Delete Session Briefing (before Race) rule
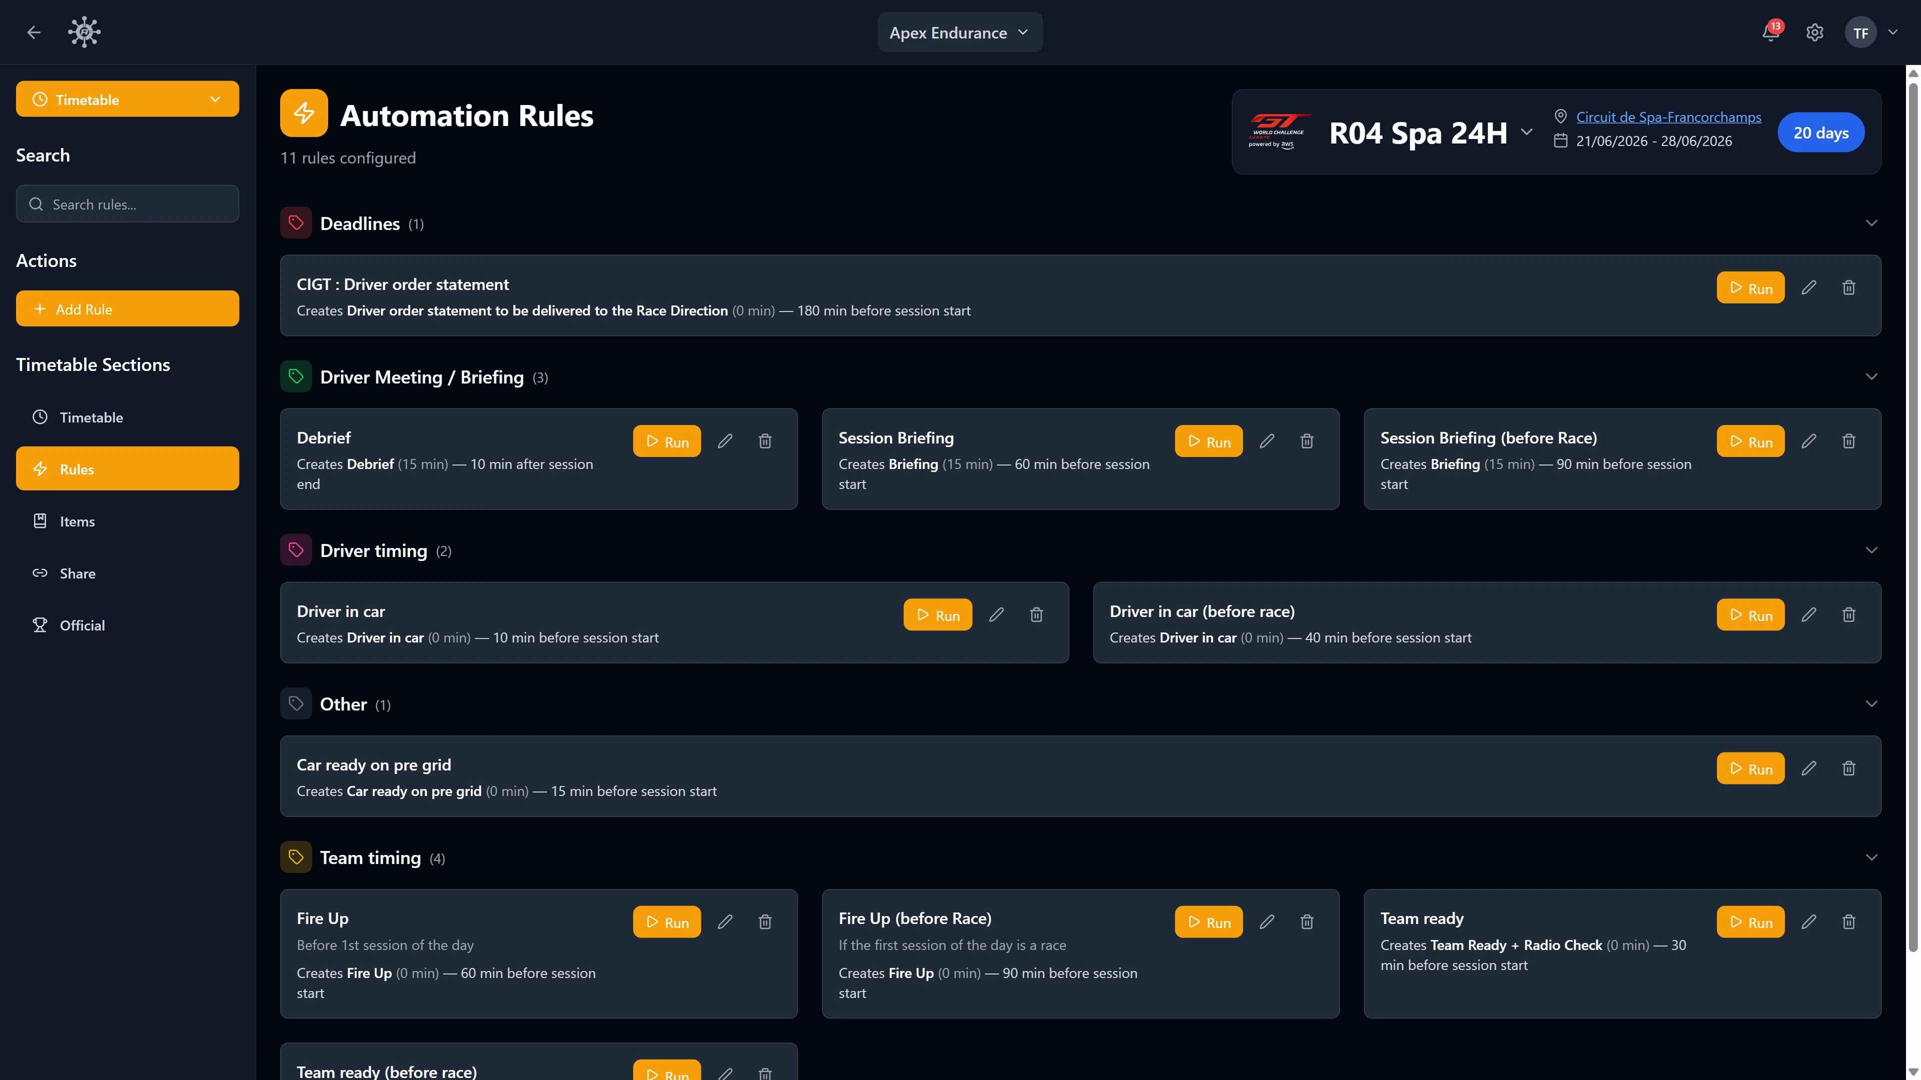The height and width of the screenshot is (1080, 1921). tap(1848, 441)
